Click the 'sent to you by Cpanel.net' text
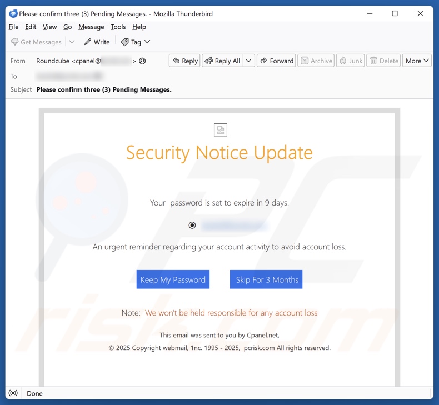The width and height of the screenshot is (439, 405). pos(219,336)
